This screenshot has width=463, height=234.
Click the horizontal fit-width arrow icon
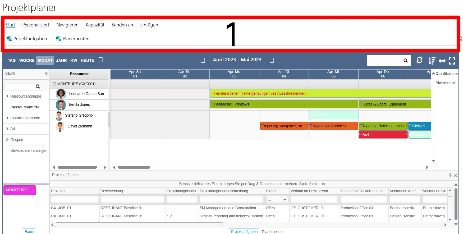coord(442,61)
